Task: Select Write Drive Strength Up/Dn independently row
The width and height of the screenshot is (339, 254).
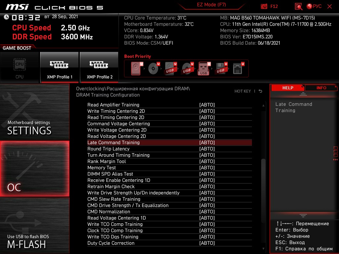Action: [x=169, y=193]
